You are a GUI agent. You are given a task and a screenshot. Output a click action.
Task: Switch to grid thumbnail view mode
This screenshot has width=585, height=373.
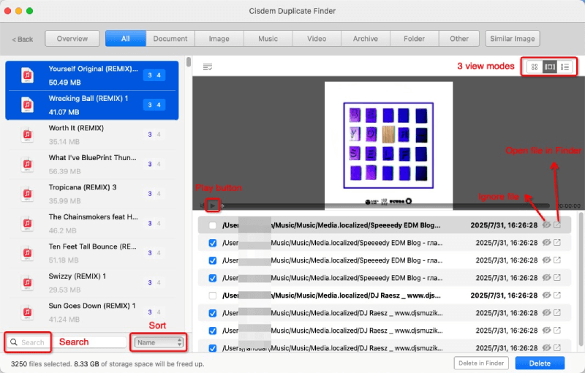[x=535, y=67]
